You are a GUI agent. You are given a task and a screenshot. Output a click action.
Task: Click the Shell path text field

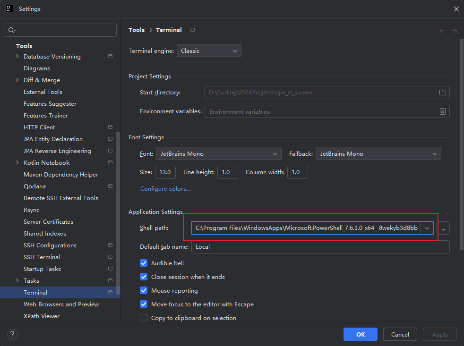[306, 228]
